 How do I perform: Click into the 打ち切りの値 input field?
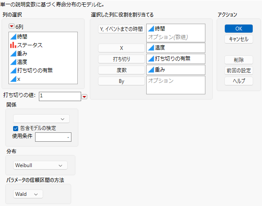[60, 96]
